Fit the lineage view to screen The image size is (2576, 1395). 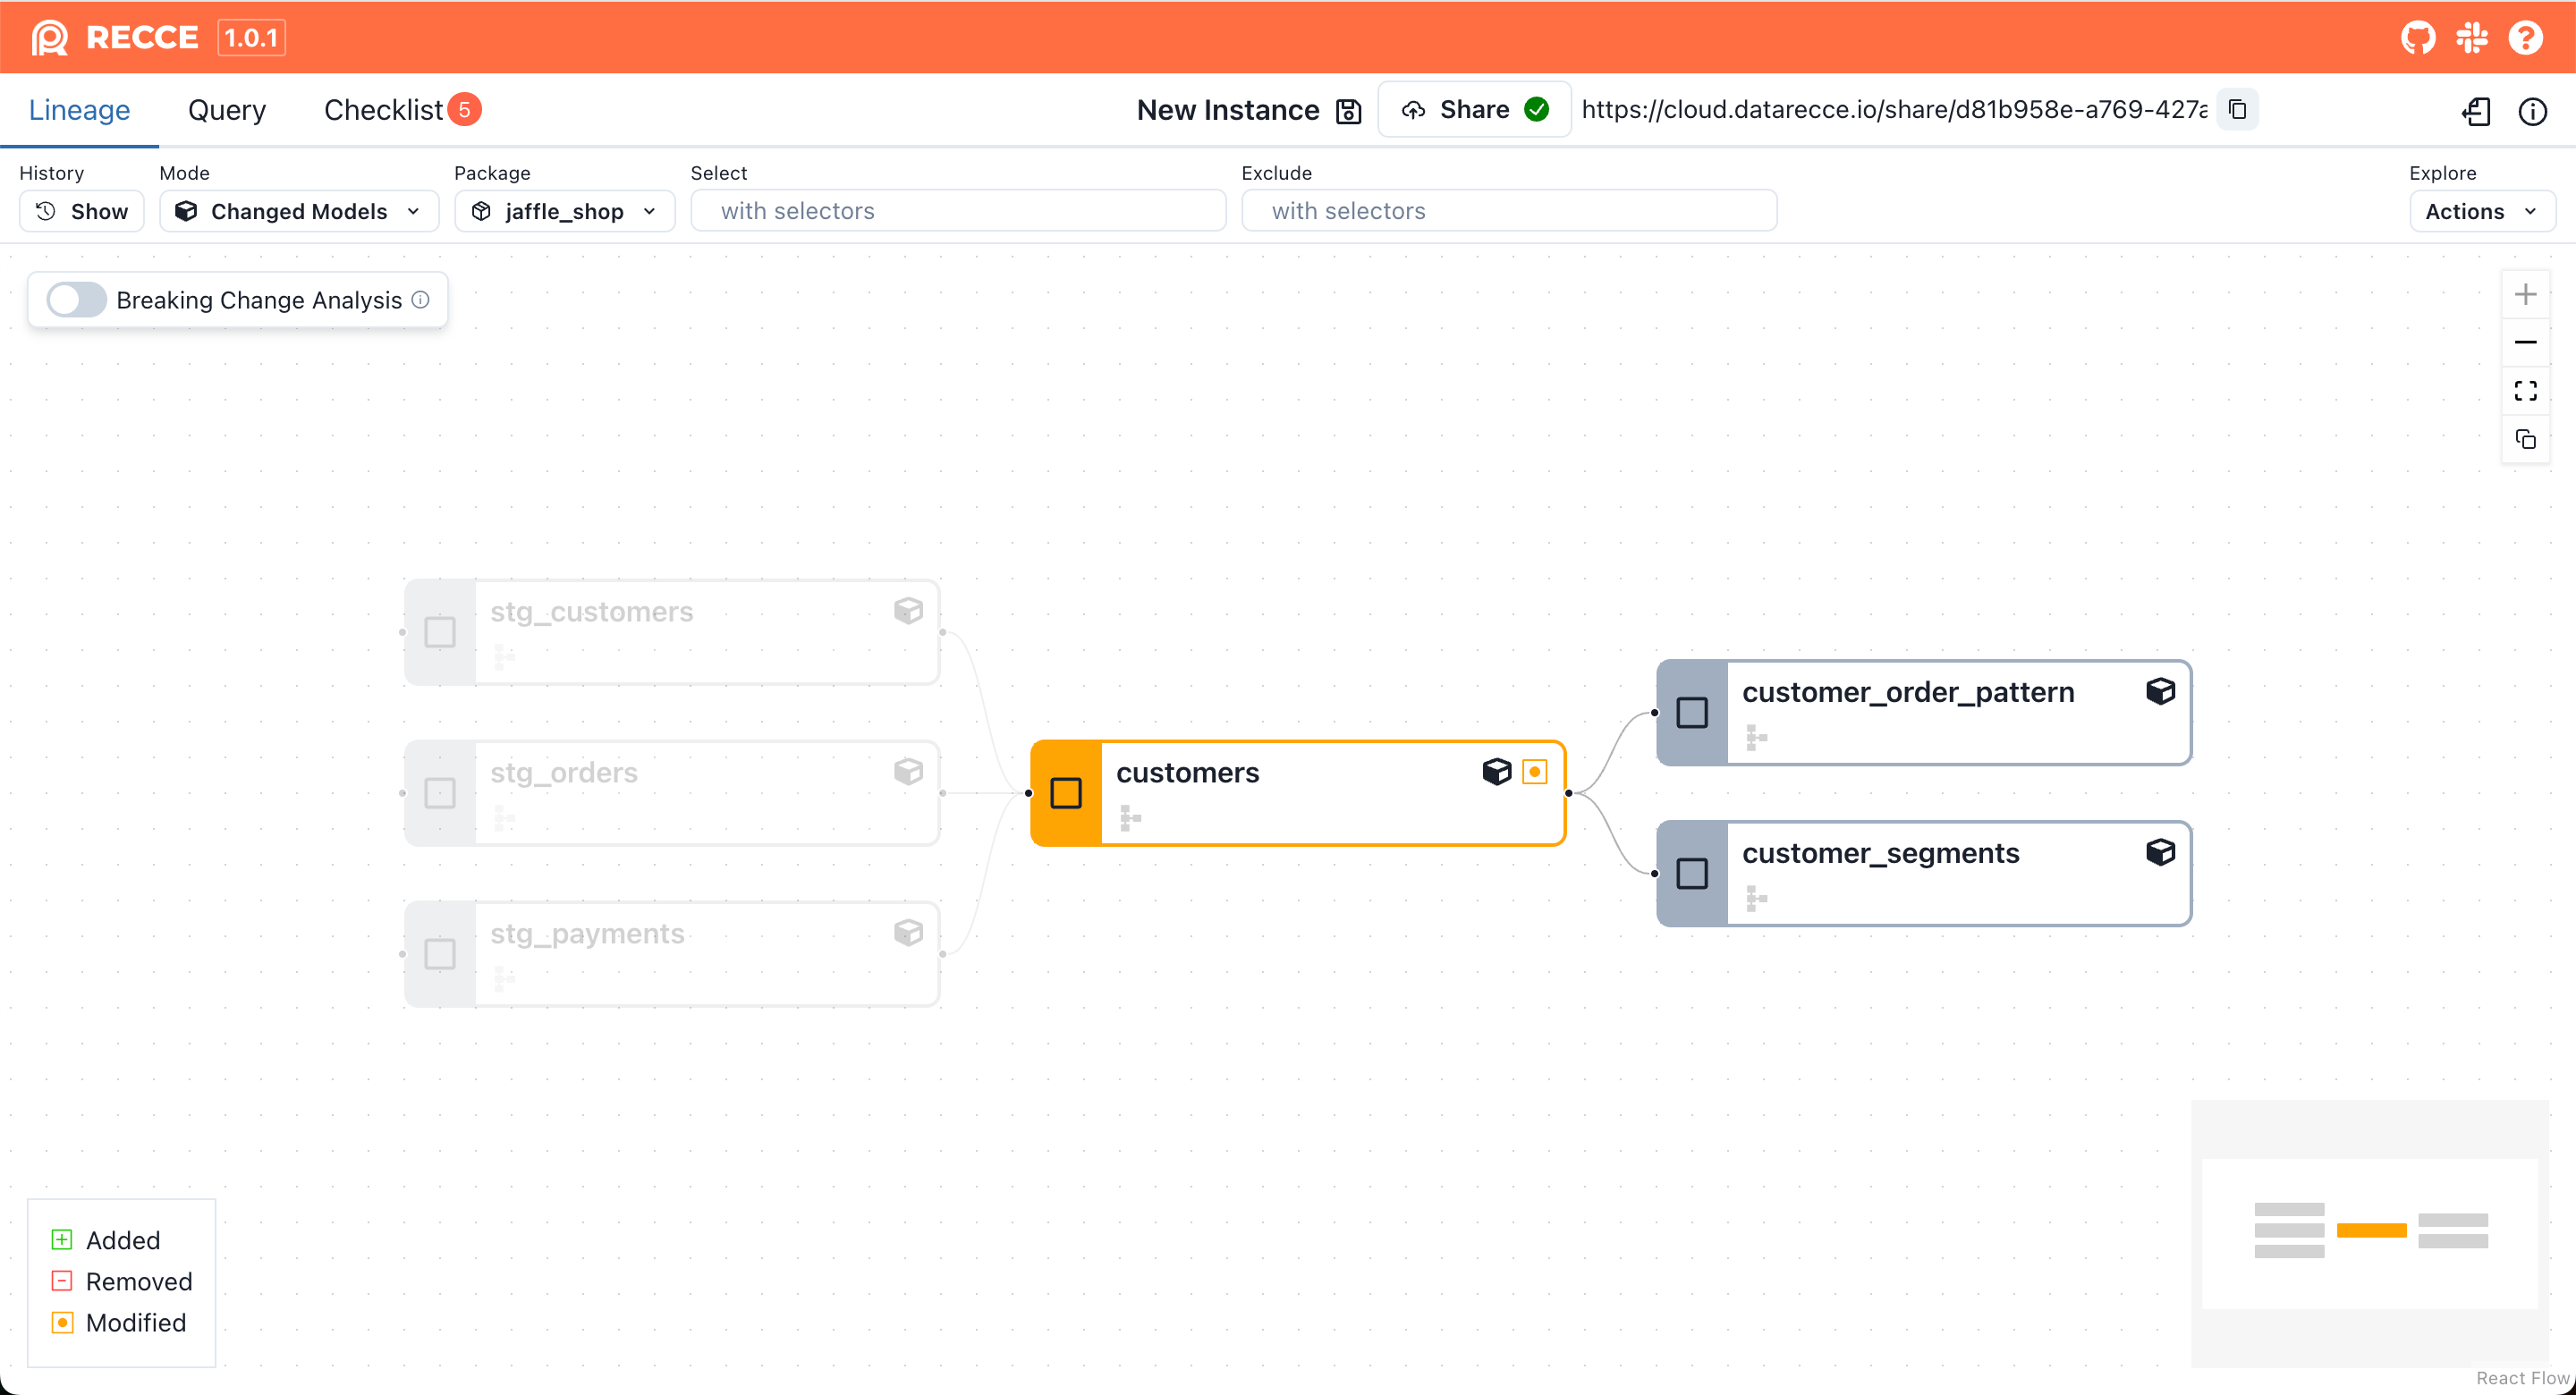[x=2525, y=391]
